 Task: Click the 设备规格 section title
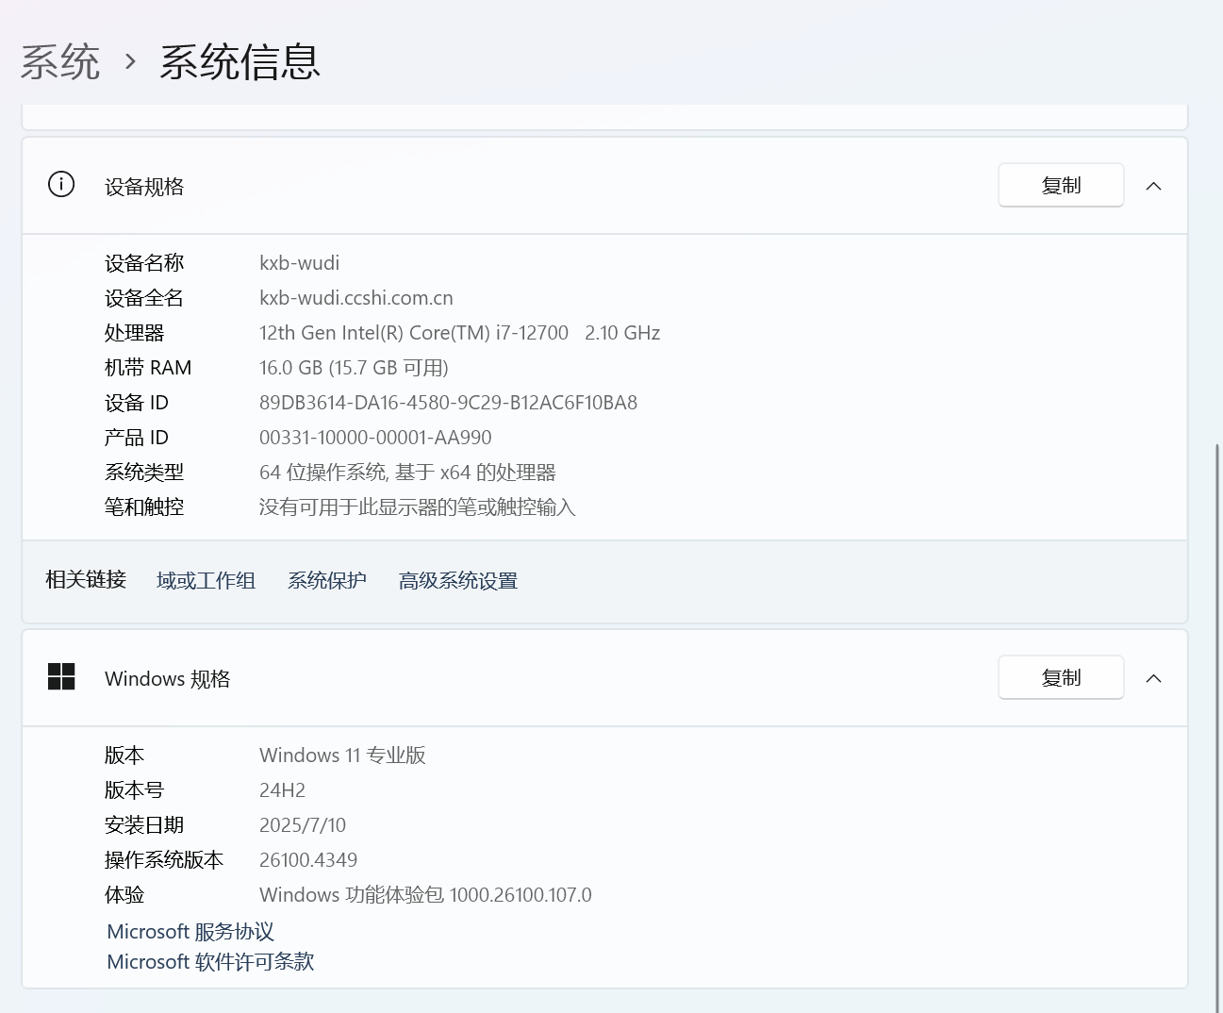[x=144, y=187]
